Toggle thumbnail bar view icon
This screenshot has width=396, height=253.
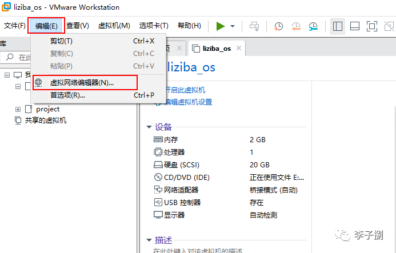click(355, 26)
